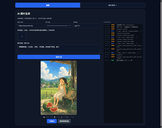
Task: Click the 下载图片 download button
Action: (x=52, y=121)
